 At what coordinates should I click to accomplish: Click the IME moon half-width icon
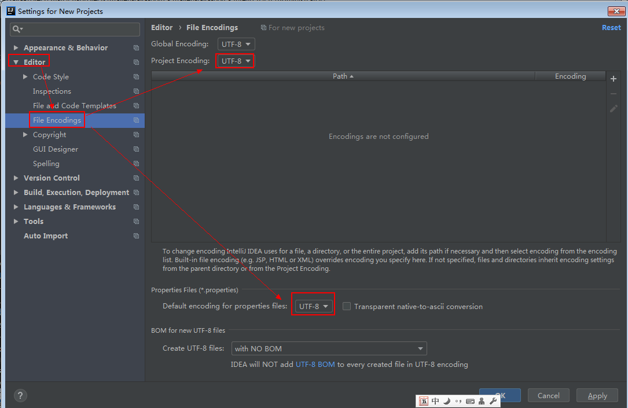pos(447,401)
